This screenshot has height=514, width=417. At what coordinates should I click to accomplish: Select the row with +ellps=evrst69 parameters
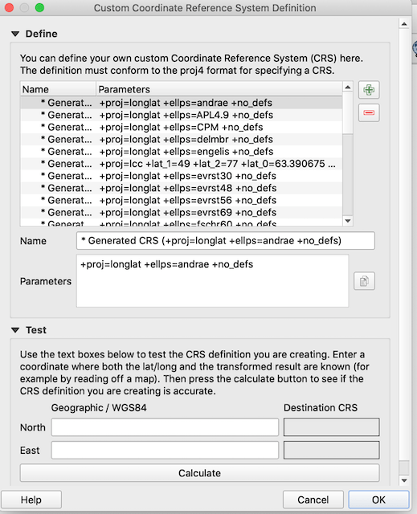pyautogui.click(x=182, y=212)
